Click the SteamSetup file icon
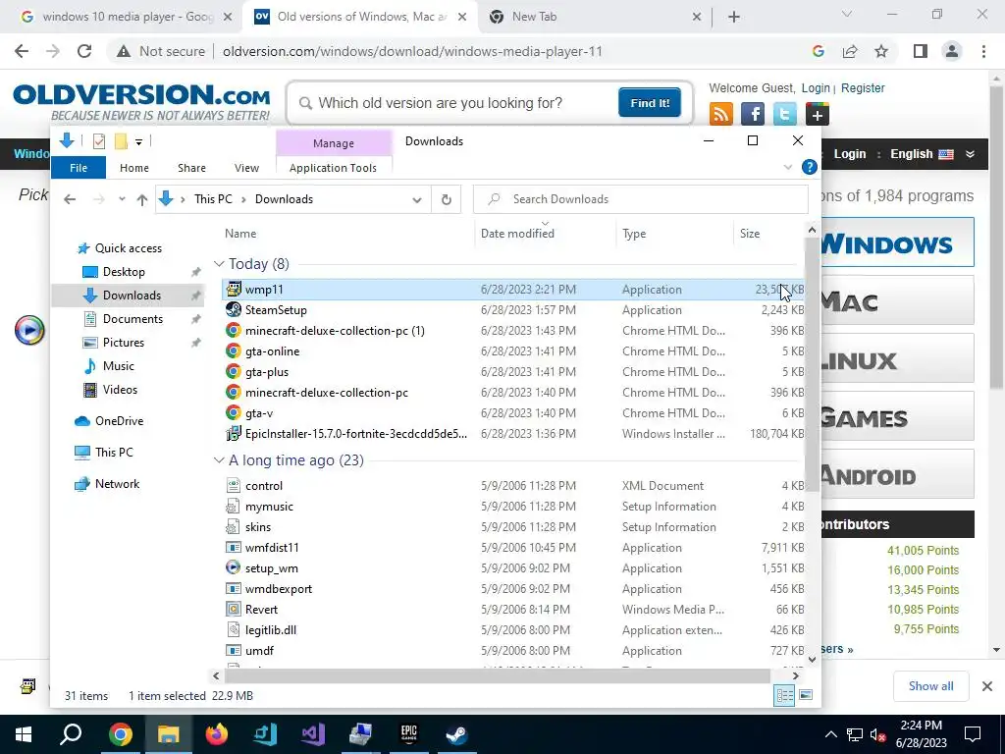The width and height of the screenshot is (1005, 754). [x=234, y=309]
